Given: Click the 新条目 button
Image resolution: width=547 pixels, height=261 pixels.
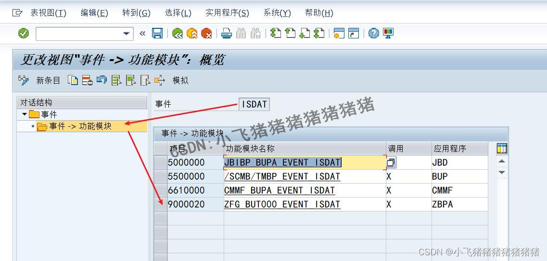Looking at the screenshot, I should 48,80.
